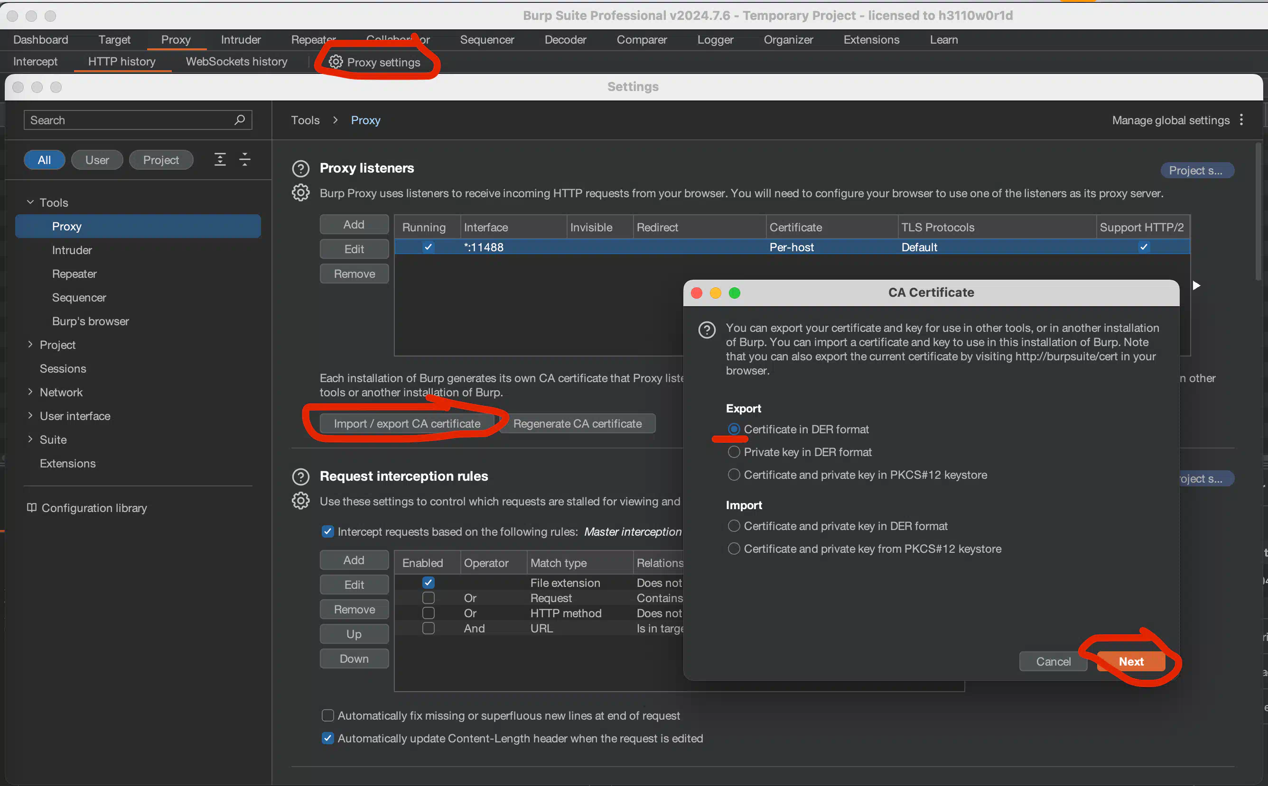Select Private key in DER format option
This screenshot has width=1268, height=786.
[x=734, y=452]
